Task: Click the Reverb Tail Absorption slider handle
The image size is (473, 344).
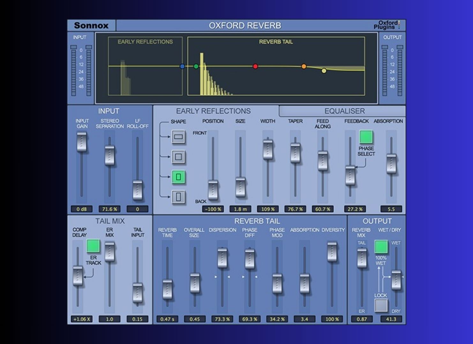Action: [304, 283]
